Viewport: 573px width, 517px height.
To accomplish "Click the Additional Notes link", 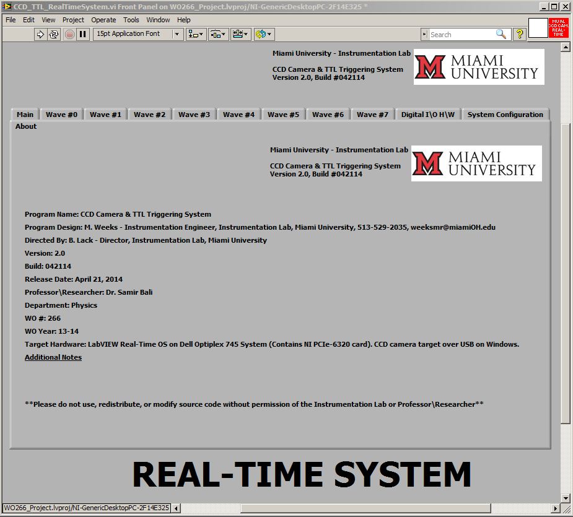I will point(53,357).
